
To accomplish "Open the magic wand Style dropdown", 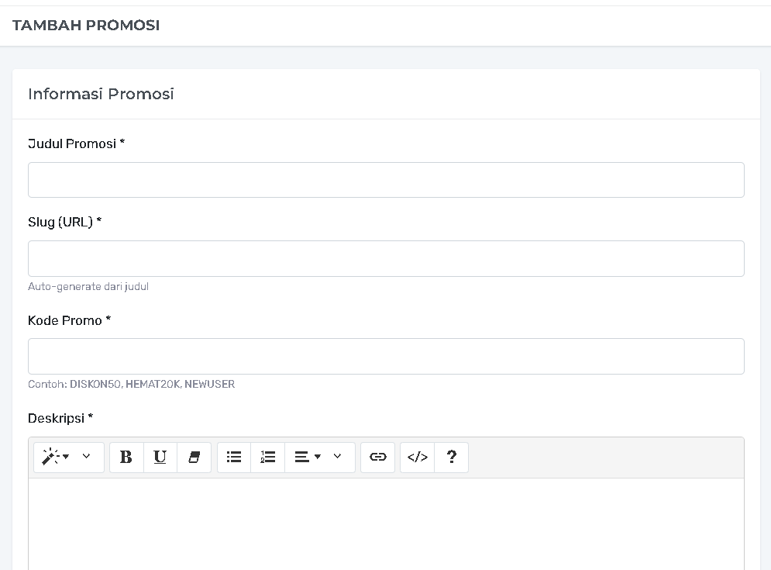I will 56,458.
